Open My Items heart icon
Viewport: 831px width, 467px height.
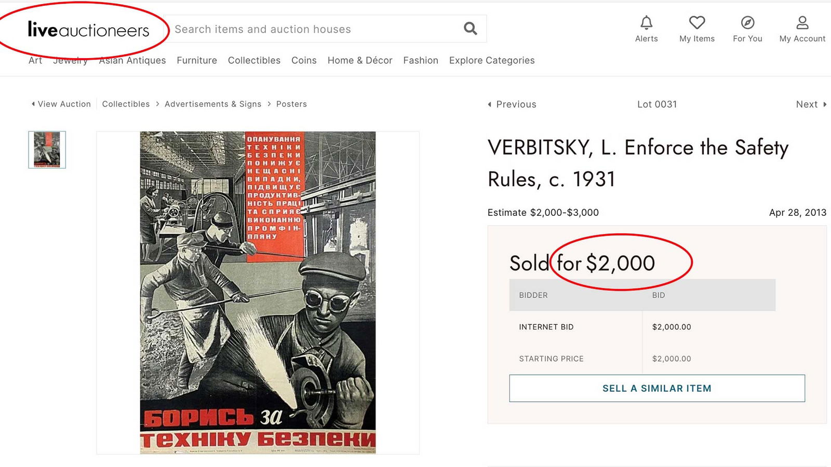pyautogui.click(x=696, y=23)
